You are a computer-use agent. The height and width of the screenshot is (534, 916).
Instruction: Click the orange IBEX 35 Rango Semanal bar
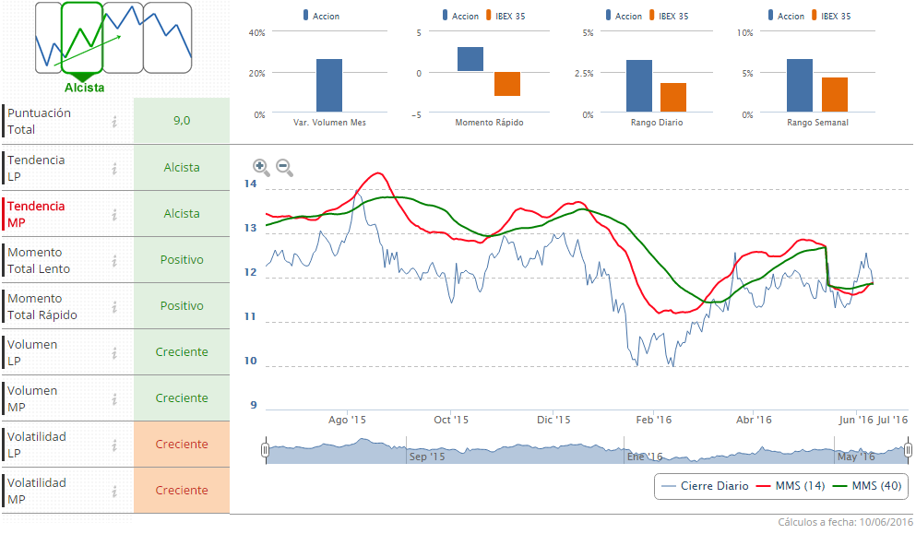pos(835,95)
